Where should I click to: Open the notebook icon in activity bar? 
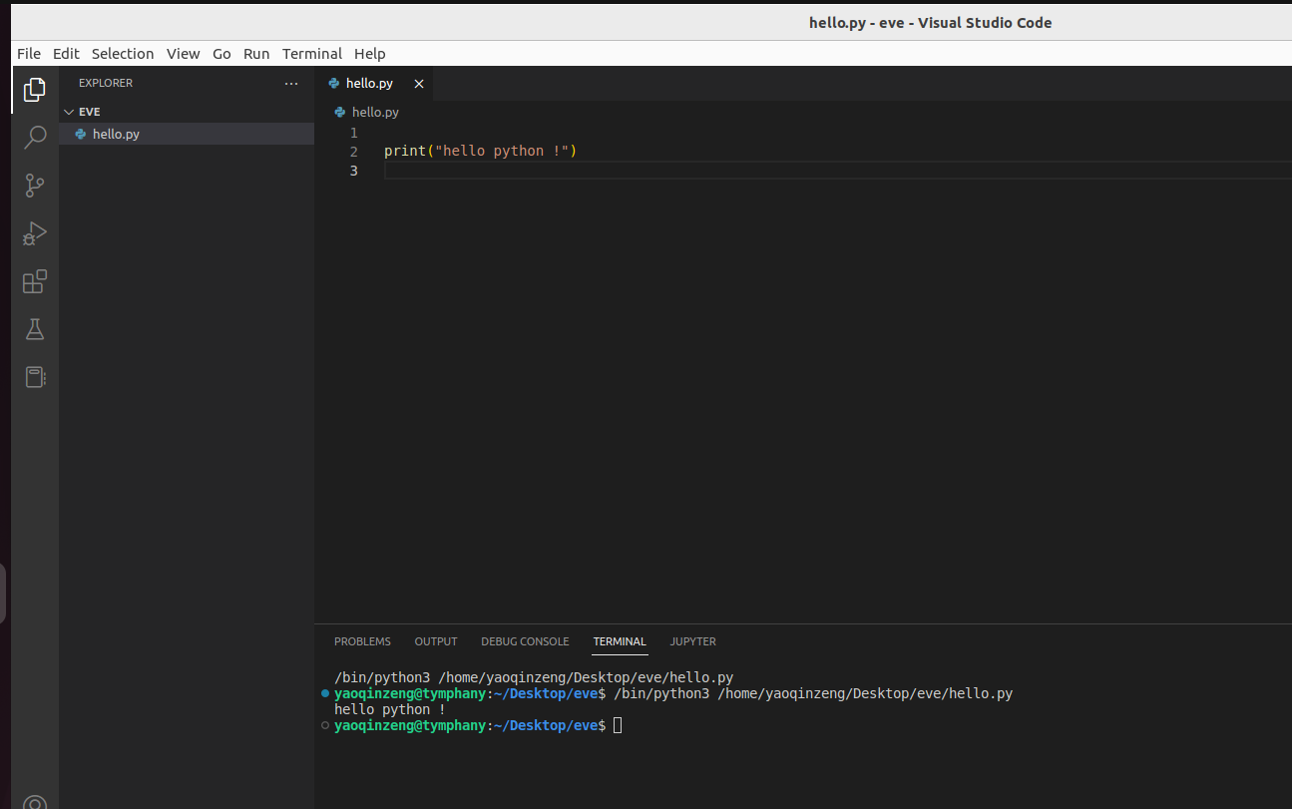click(35, 377)
